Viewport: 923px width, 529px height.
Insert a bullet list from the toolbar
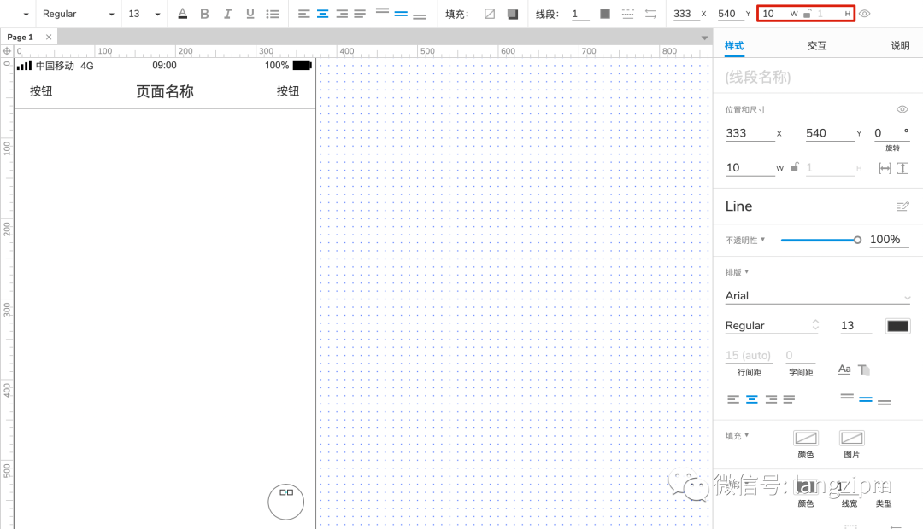click(273, 14)
